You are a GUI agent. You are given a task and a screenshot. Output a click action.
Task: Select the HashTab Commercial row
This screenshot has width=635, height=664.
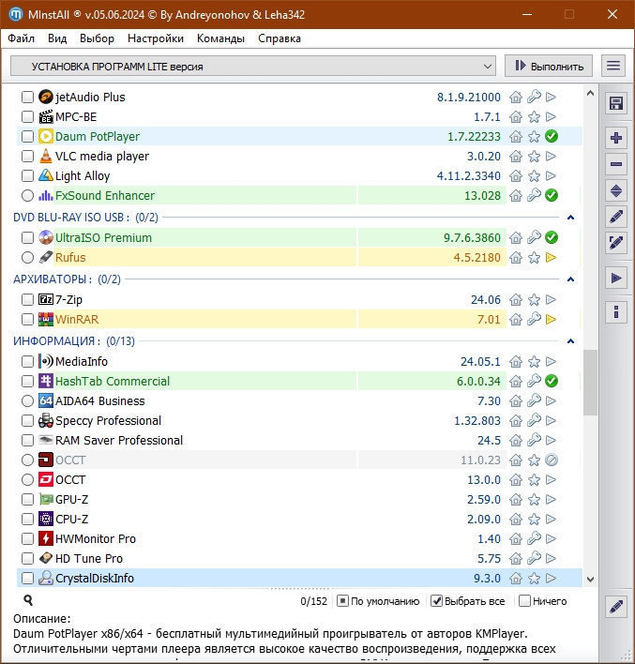(299, 381)
